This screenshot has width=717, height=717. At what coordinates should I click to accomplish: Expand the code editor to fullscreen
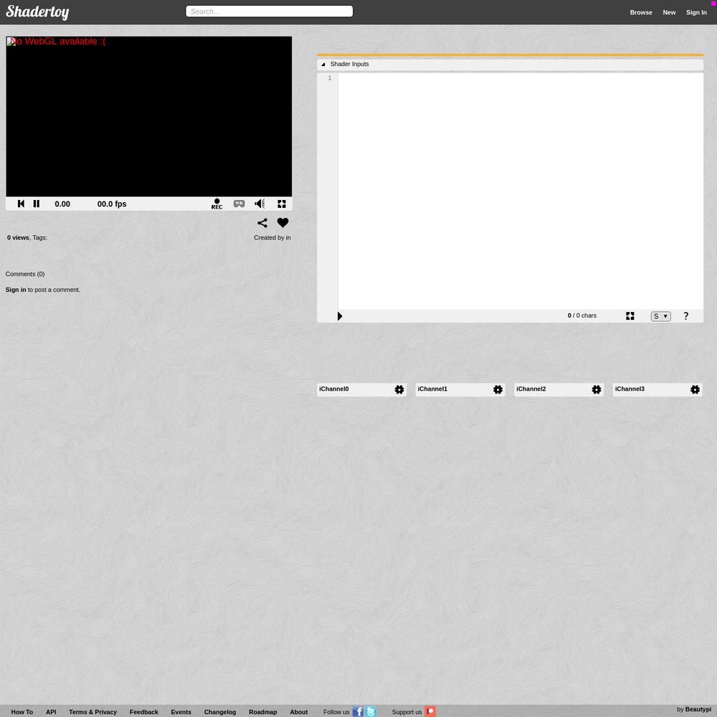click(630, 316)
